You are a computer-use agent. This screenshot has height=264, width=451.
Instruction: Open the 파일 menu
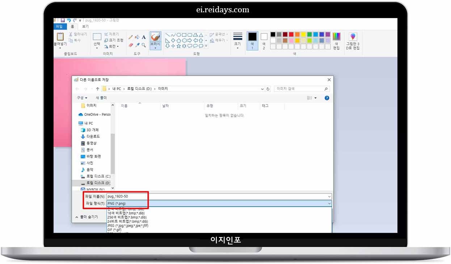point(59,26)
